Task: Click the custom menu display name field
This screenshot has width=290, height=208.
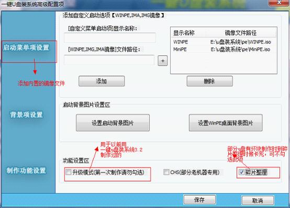Action: tap(110, 38)
